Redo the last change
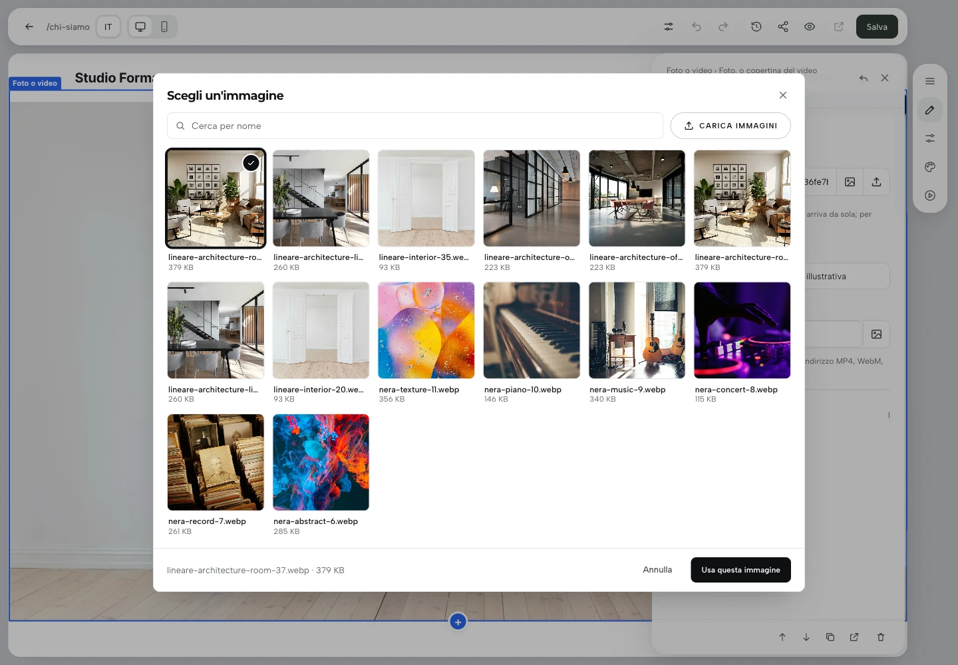Image resolution: width=958 pixels, height=665 pixels. (723, 27)
